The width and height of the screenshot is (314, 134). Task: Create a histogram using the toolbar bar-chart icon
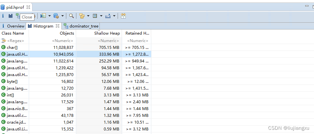click(x=10, y=16)
